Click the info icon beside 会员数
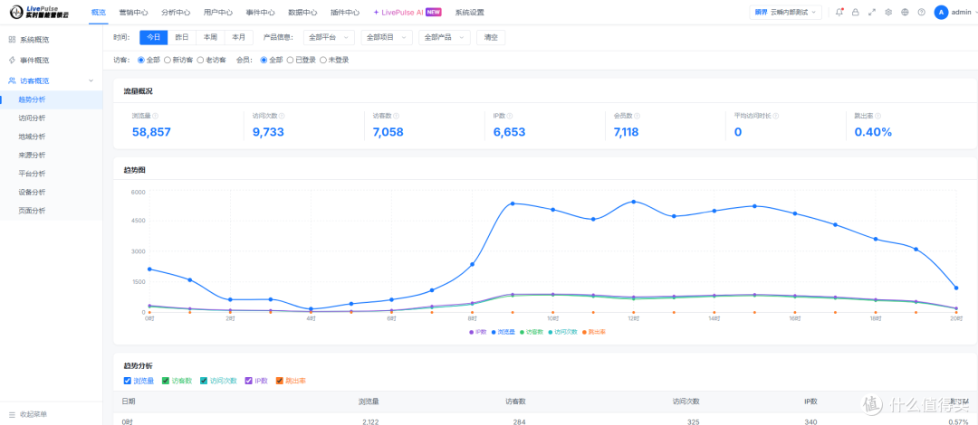This screenshot has height=425, width=978. [x=637, y=116]
